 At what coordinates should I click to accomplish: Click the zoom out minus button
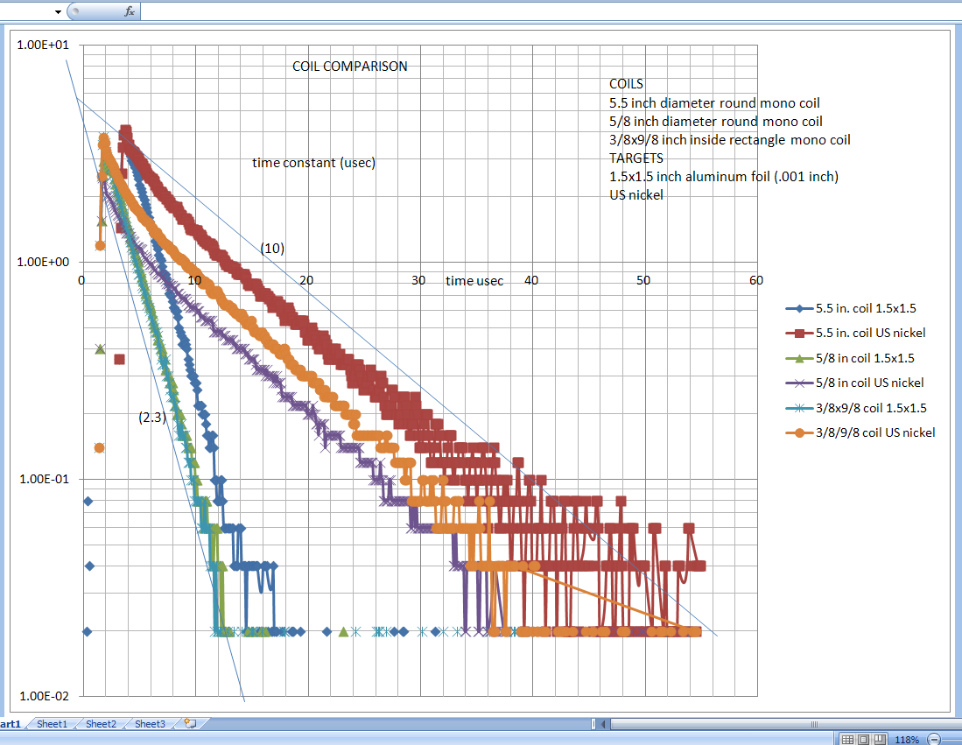[x=934, y=740]
